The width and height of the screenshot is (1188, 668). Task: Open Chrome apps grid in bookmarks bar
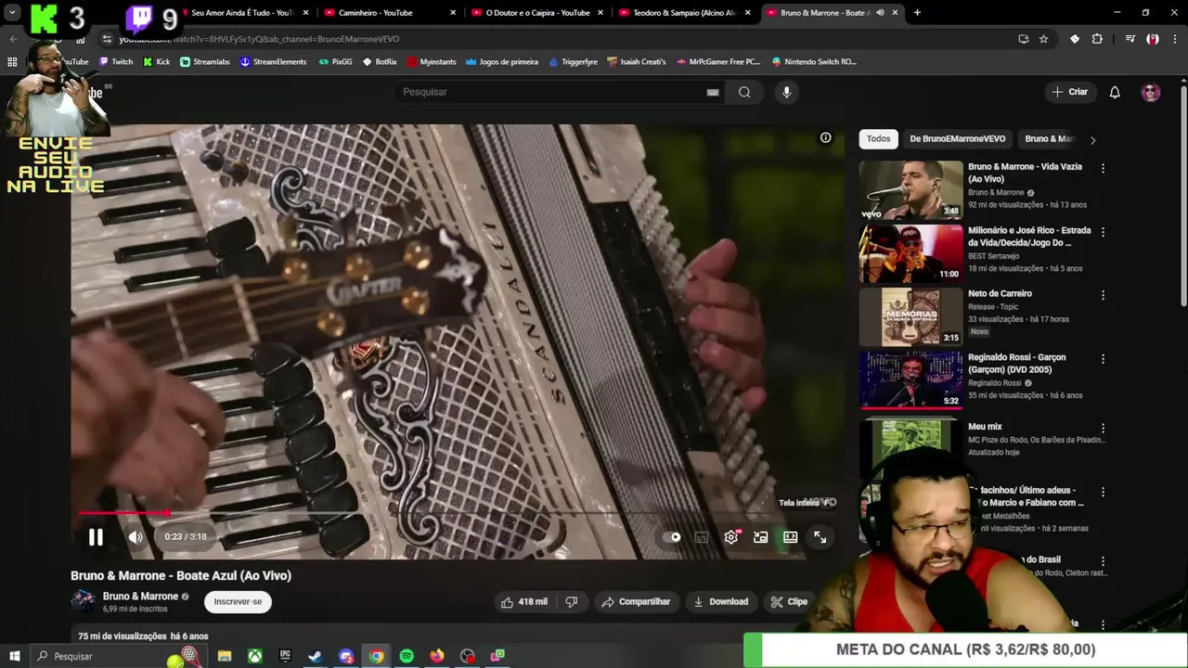coord(12,62)
